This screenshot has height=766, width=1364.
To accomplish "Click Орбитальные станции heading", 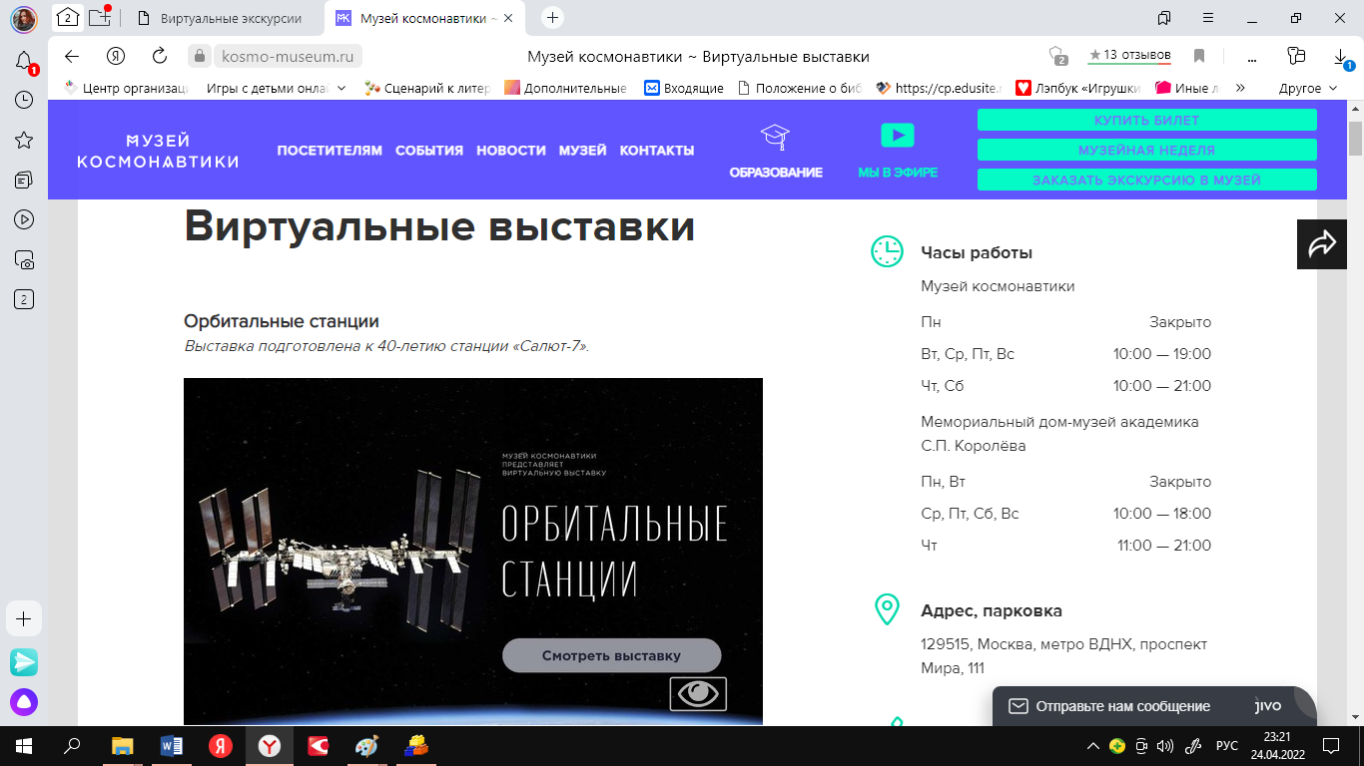I will (x=282, y=321).
